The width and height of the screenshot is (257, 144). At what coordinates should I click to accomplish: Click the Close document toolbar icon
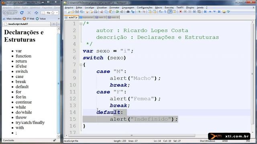point(87,12)
